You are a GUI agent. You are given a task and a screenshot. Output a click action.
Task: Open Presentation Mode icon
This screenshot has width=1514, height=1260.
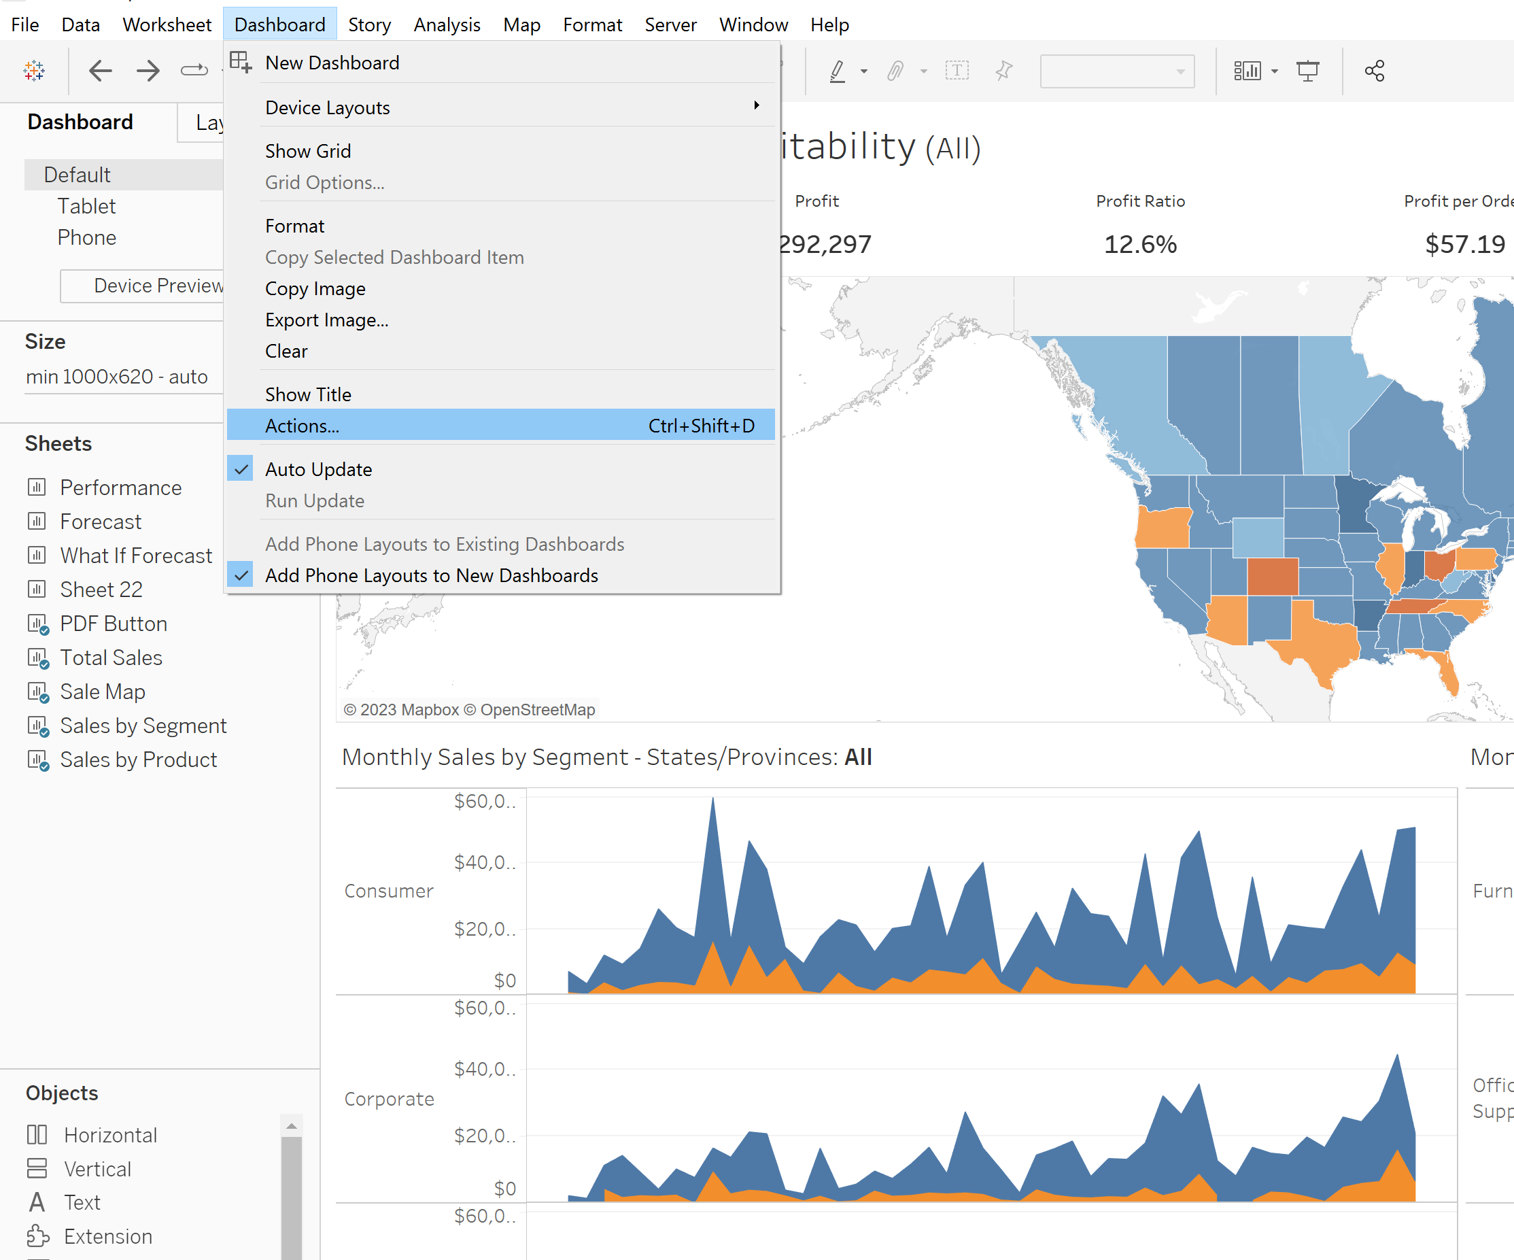pyautogui.click(x=1308, y=71)
